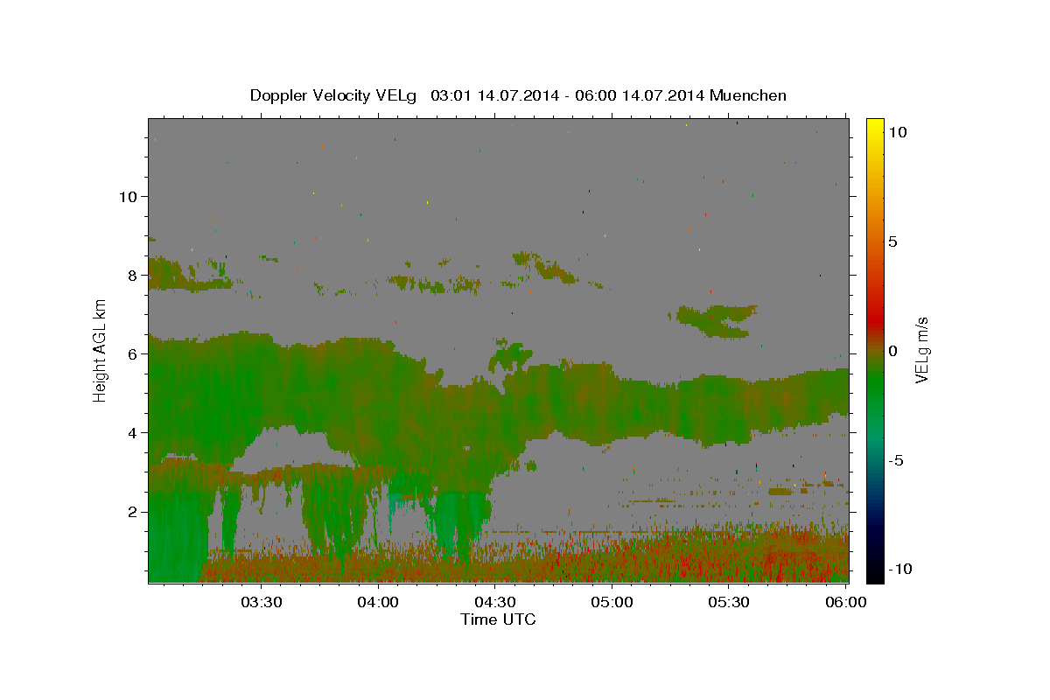Click the 06:00 time tick label
Screen dimensions: 1050x700
846,602
